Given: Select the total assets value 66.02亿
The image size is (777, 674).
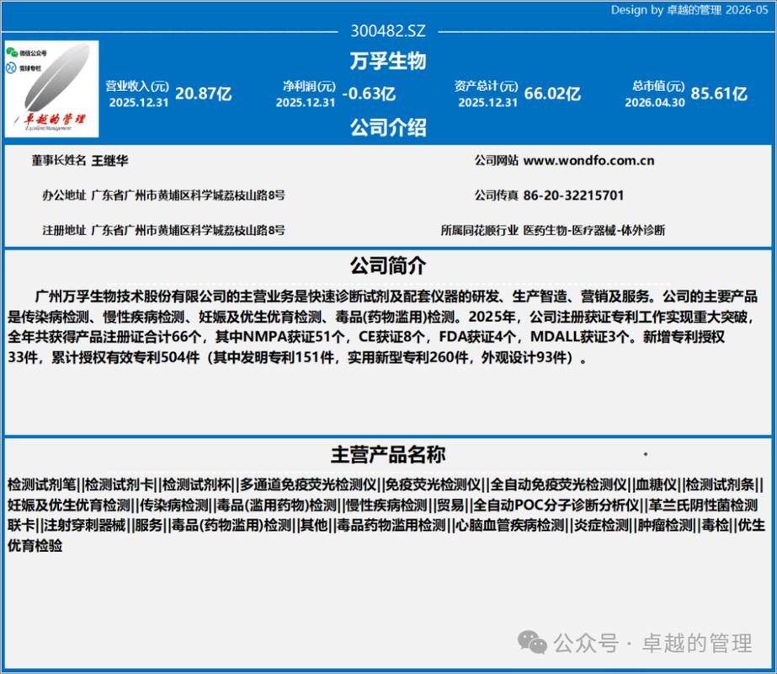Looking at the screenshot, I should (552, 94).
